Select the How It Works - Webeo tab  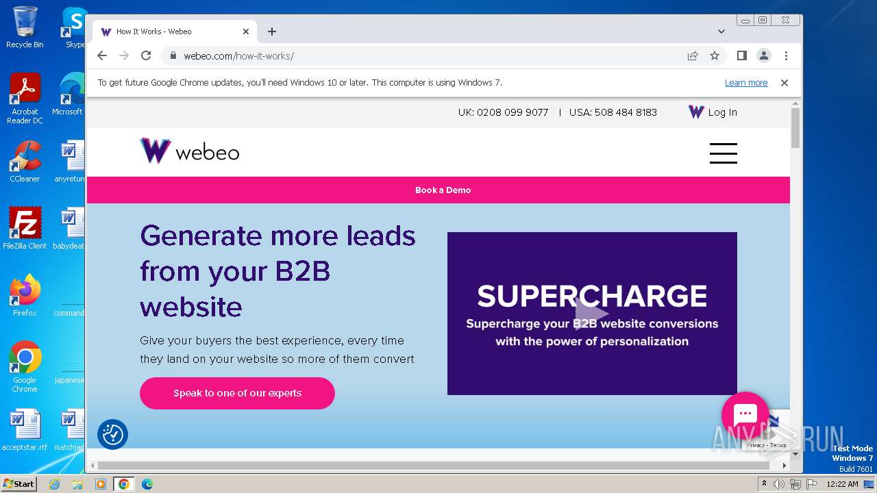(175, 31)
